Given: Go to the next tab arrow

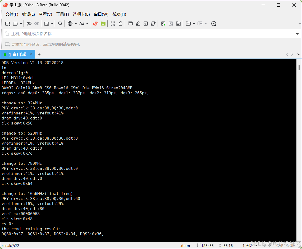Looking at the screenshot, I should [x=292, y=54].
